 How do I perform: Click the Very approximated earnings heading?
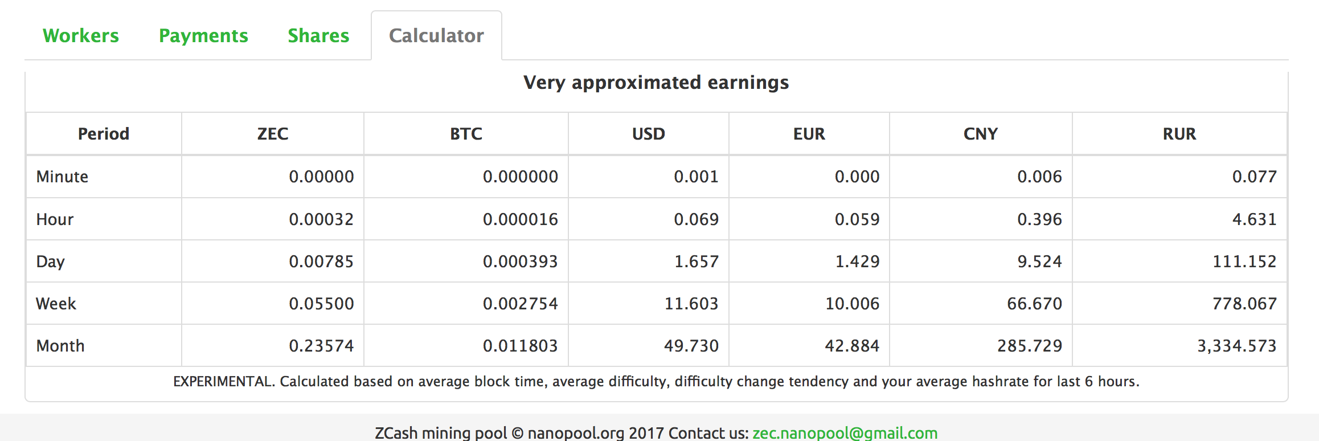656,83
